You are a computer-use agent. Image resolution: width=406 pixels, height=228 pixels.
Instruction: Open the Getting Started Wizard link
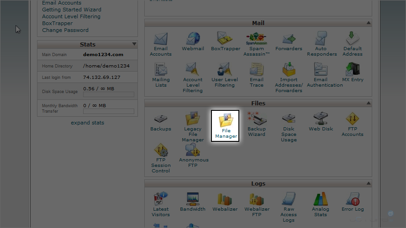click(72, 10)
